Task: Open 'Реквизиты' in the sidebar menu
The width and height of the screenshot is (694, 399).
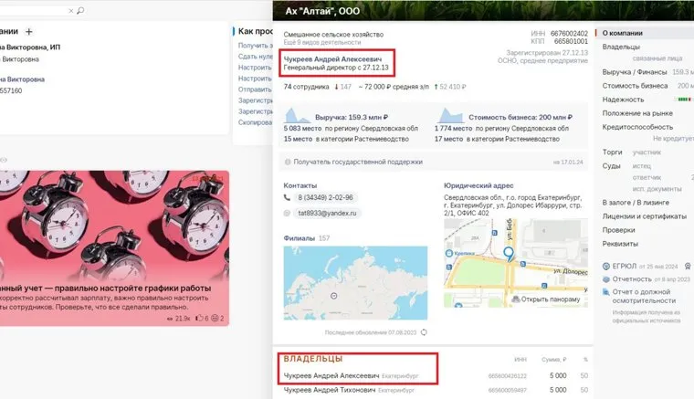Action: [621, 244]
